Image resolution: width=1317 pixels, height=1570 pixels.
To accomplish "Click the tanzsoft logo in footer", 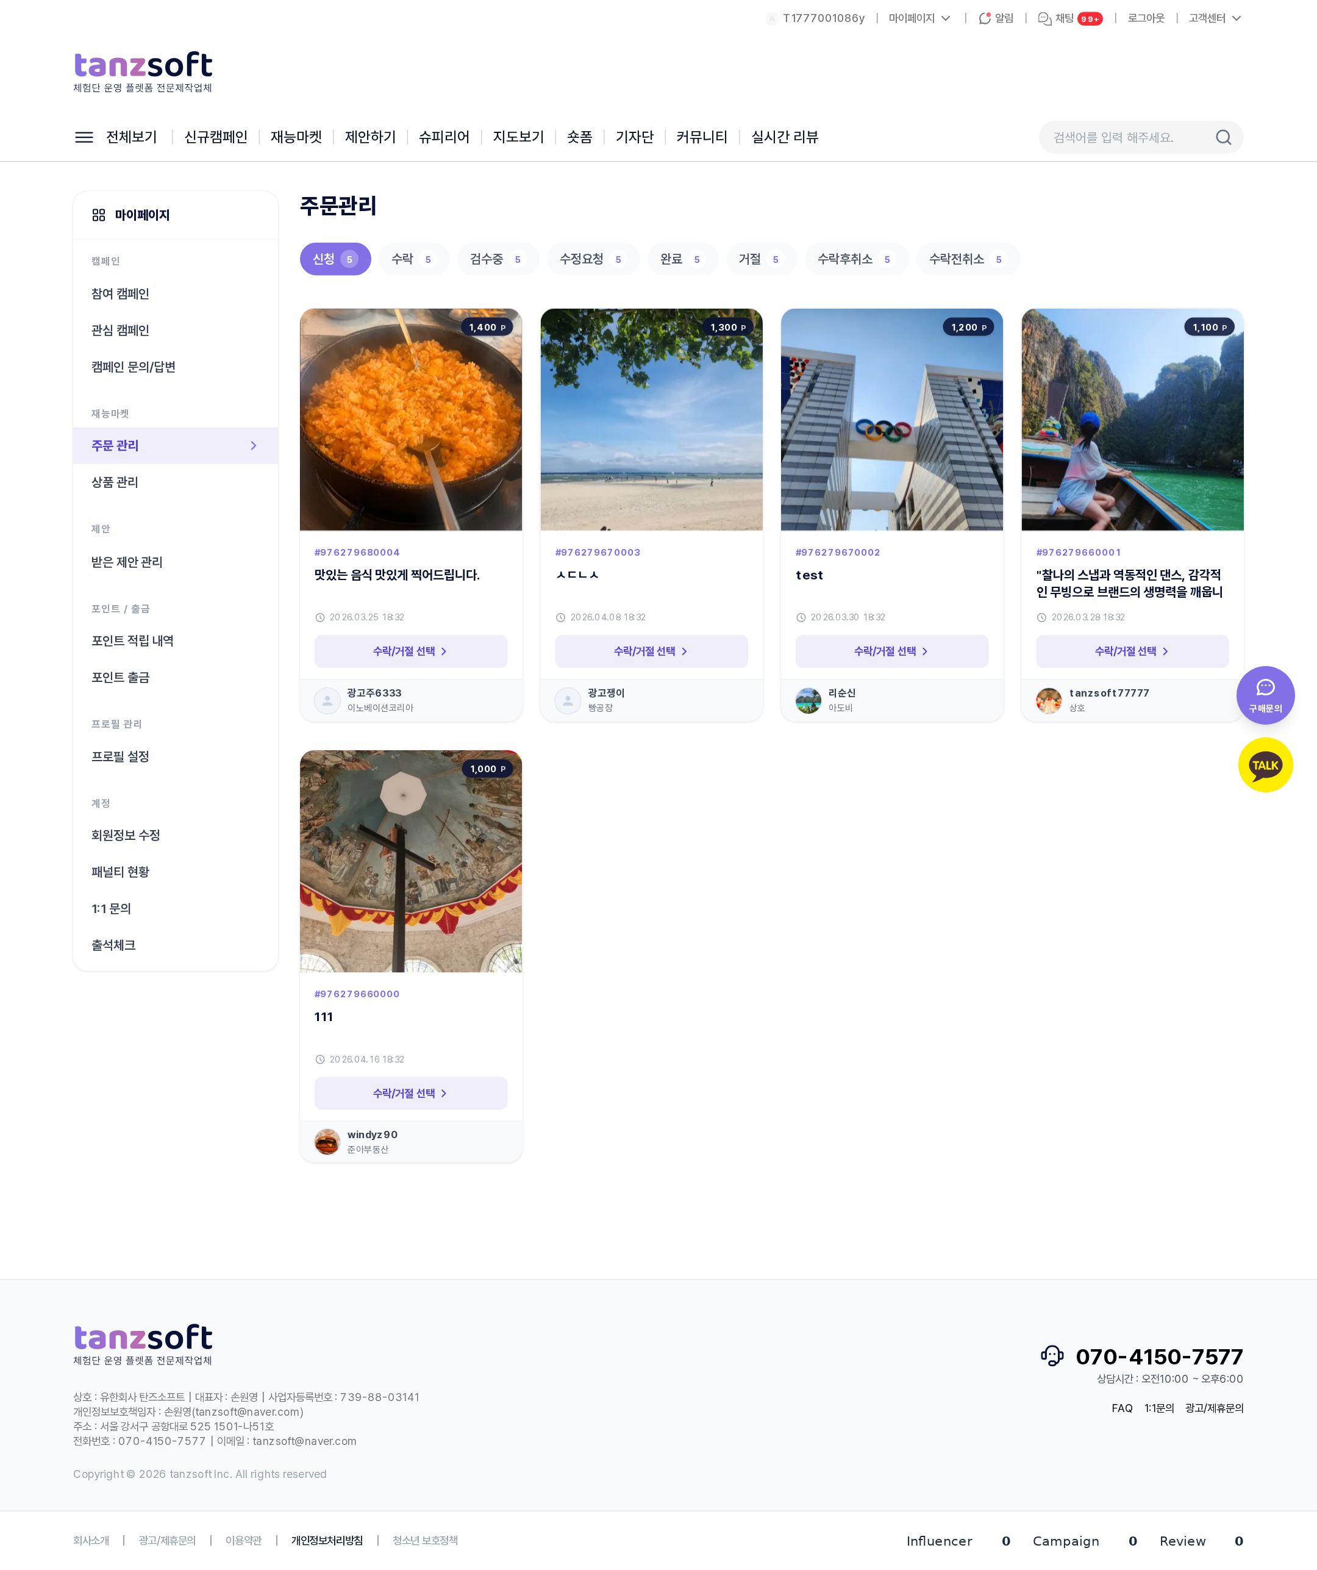I will pyautogui.click(x=143, y=1345).
